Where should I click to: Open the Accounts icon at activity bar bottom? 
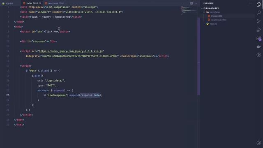coord(258,143)
